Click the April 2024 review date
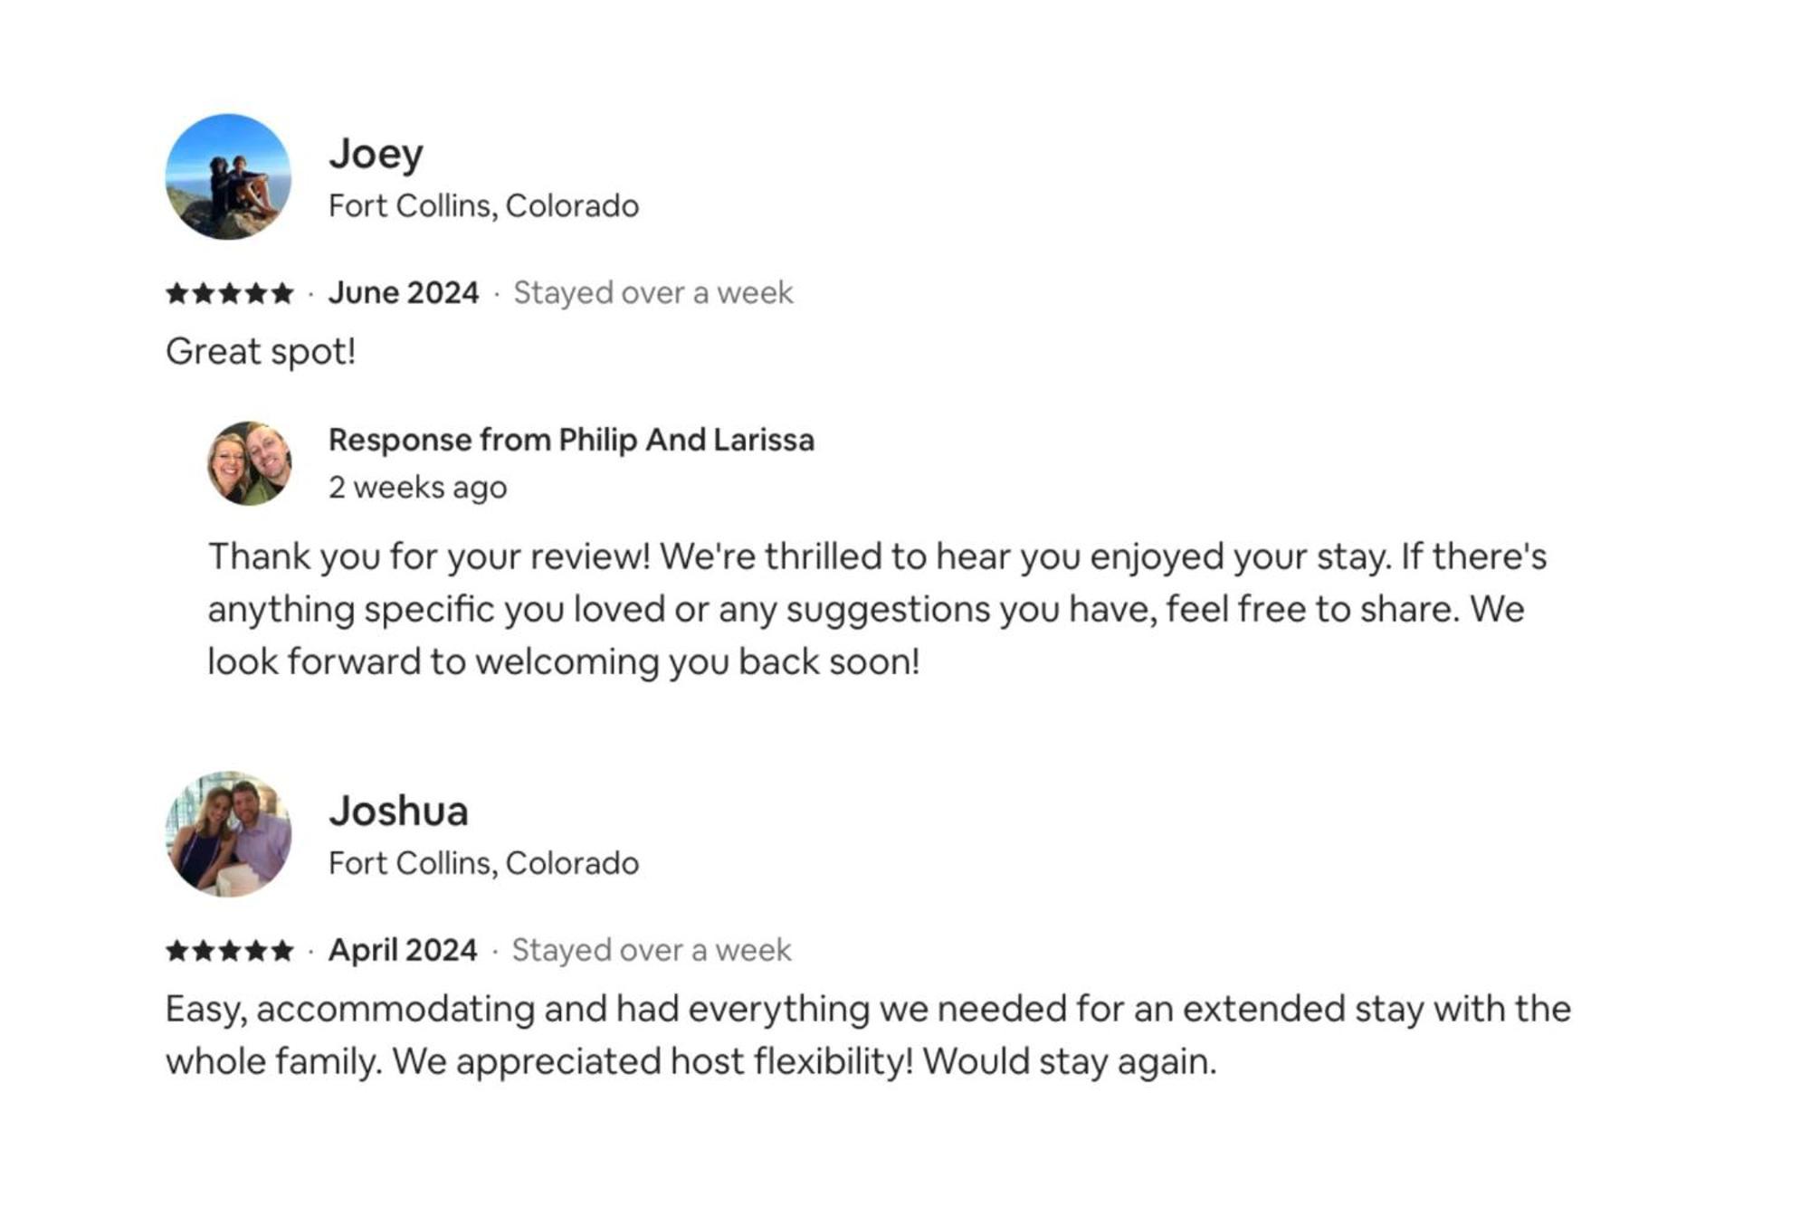The height and width of the screenshot is (1206, 1810). 403,951
